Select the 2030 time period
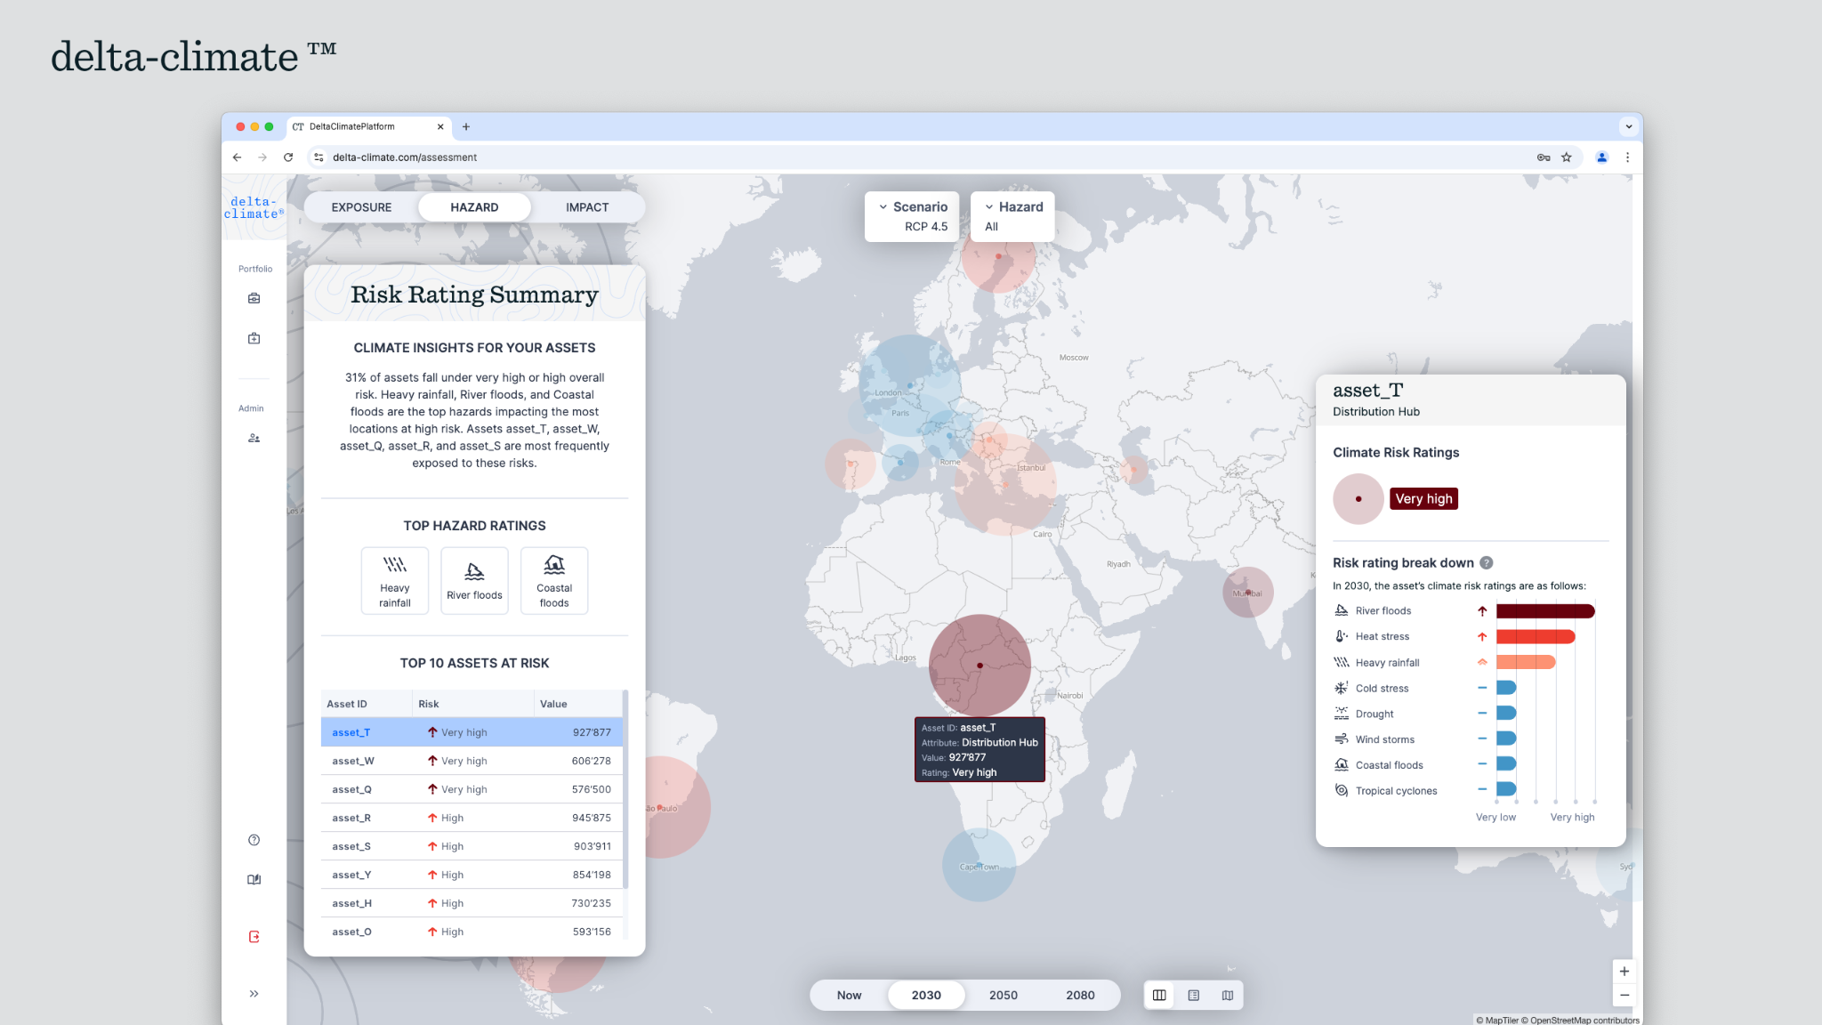Screen dimensions: 1822x1025 coord(926,995)
